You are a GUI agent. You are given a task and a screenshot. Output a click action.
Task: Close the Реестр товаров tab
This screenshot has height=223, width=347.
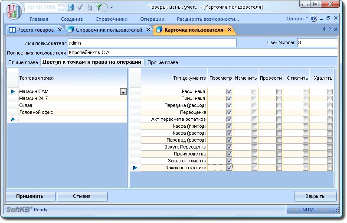click(60, 29)
